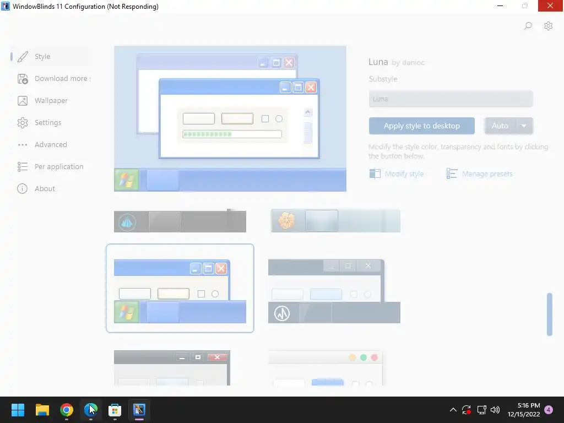Click the Auto button
The height and width of the screenshot is (423, 564).
tap(500, 126)
